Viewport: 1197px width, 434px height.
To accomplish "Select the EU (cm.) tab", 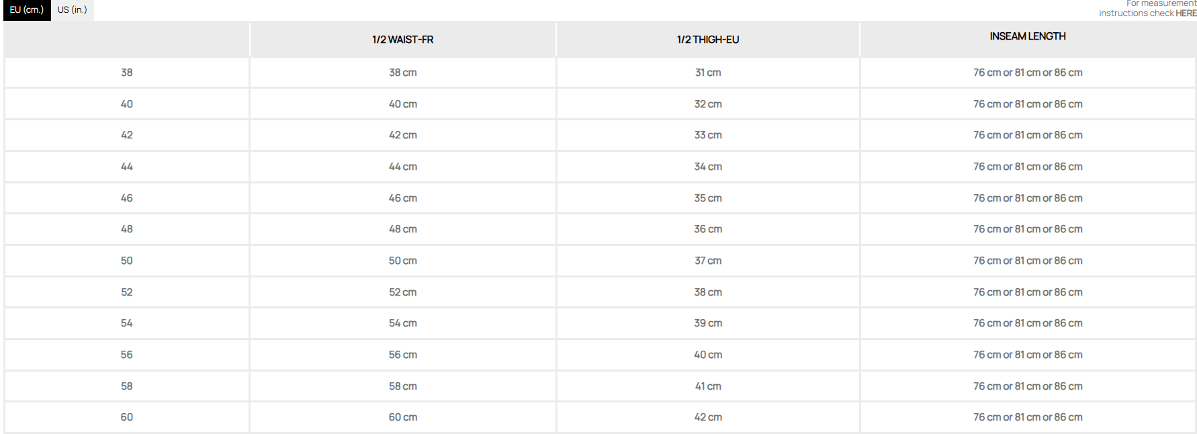I will (x=27, y=10).
